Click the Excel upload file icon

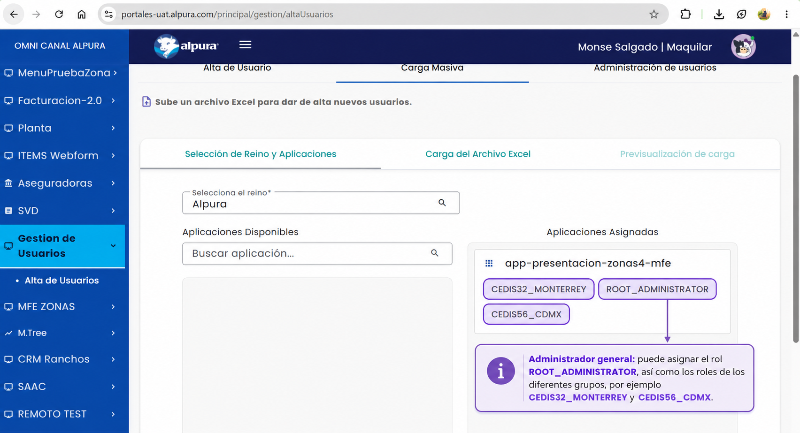[146, 102]
